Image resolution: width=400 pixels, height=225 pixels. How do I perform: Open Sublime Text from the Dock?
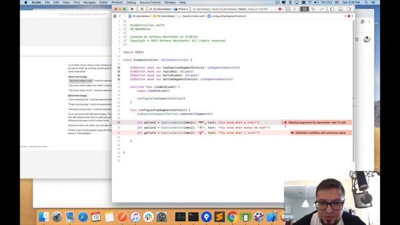(x=219, y=217)
